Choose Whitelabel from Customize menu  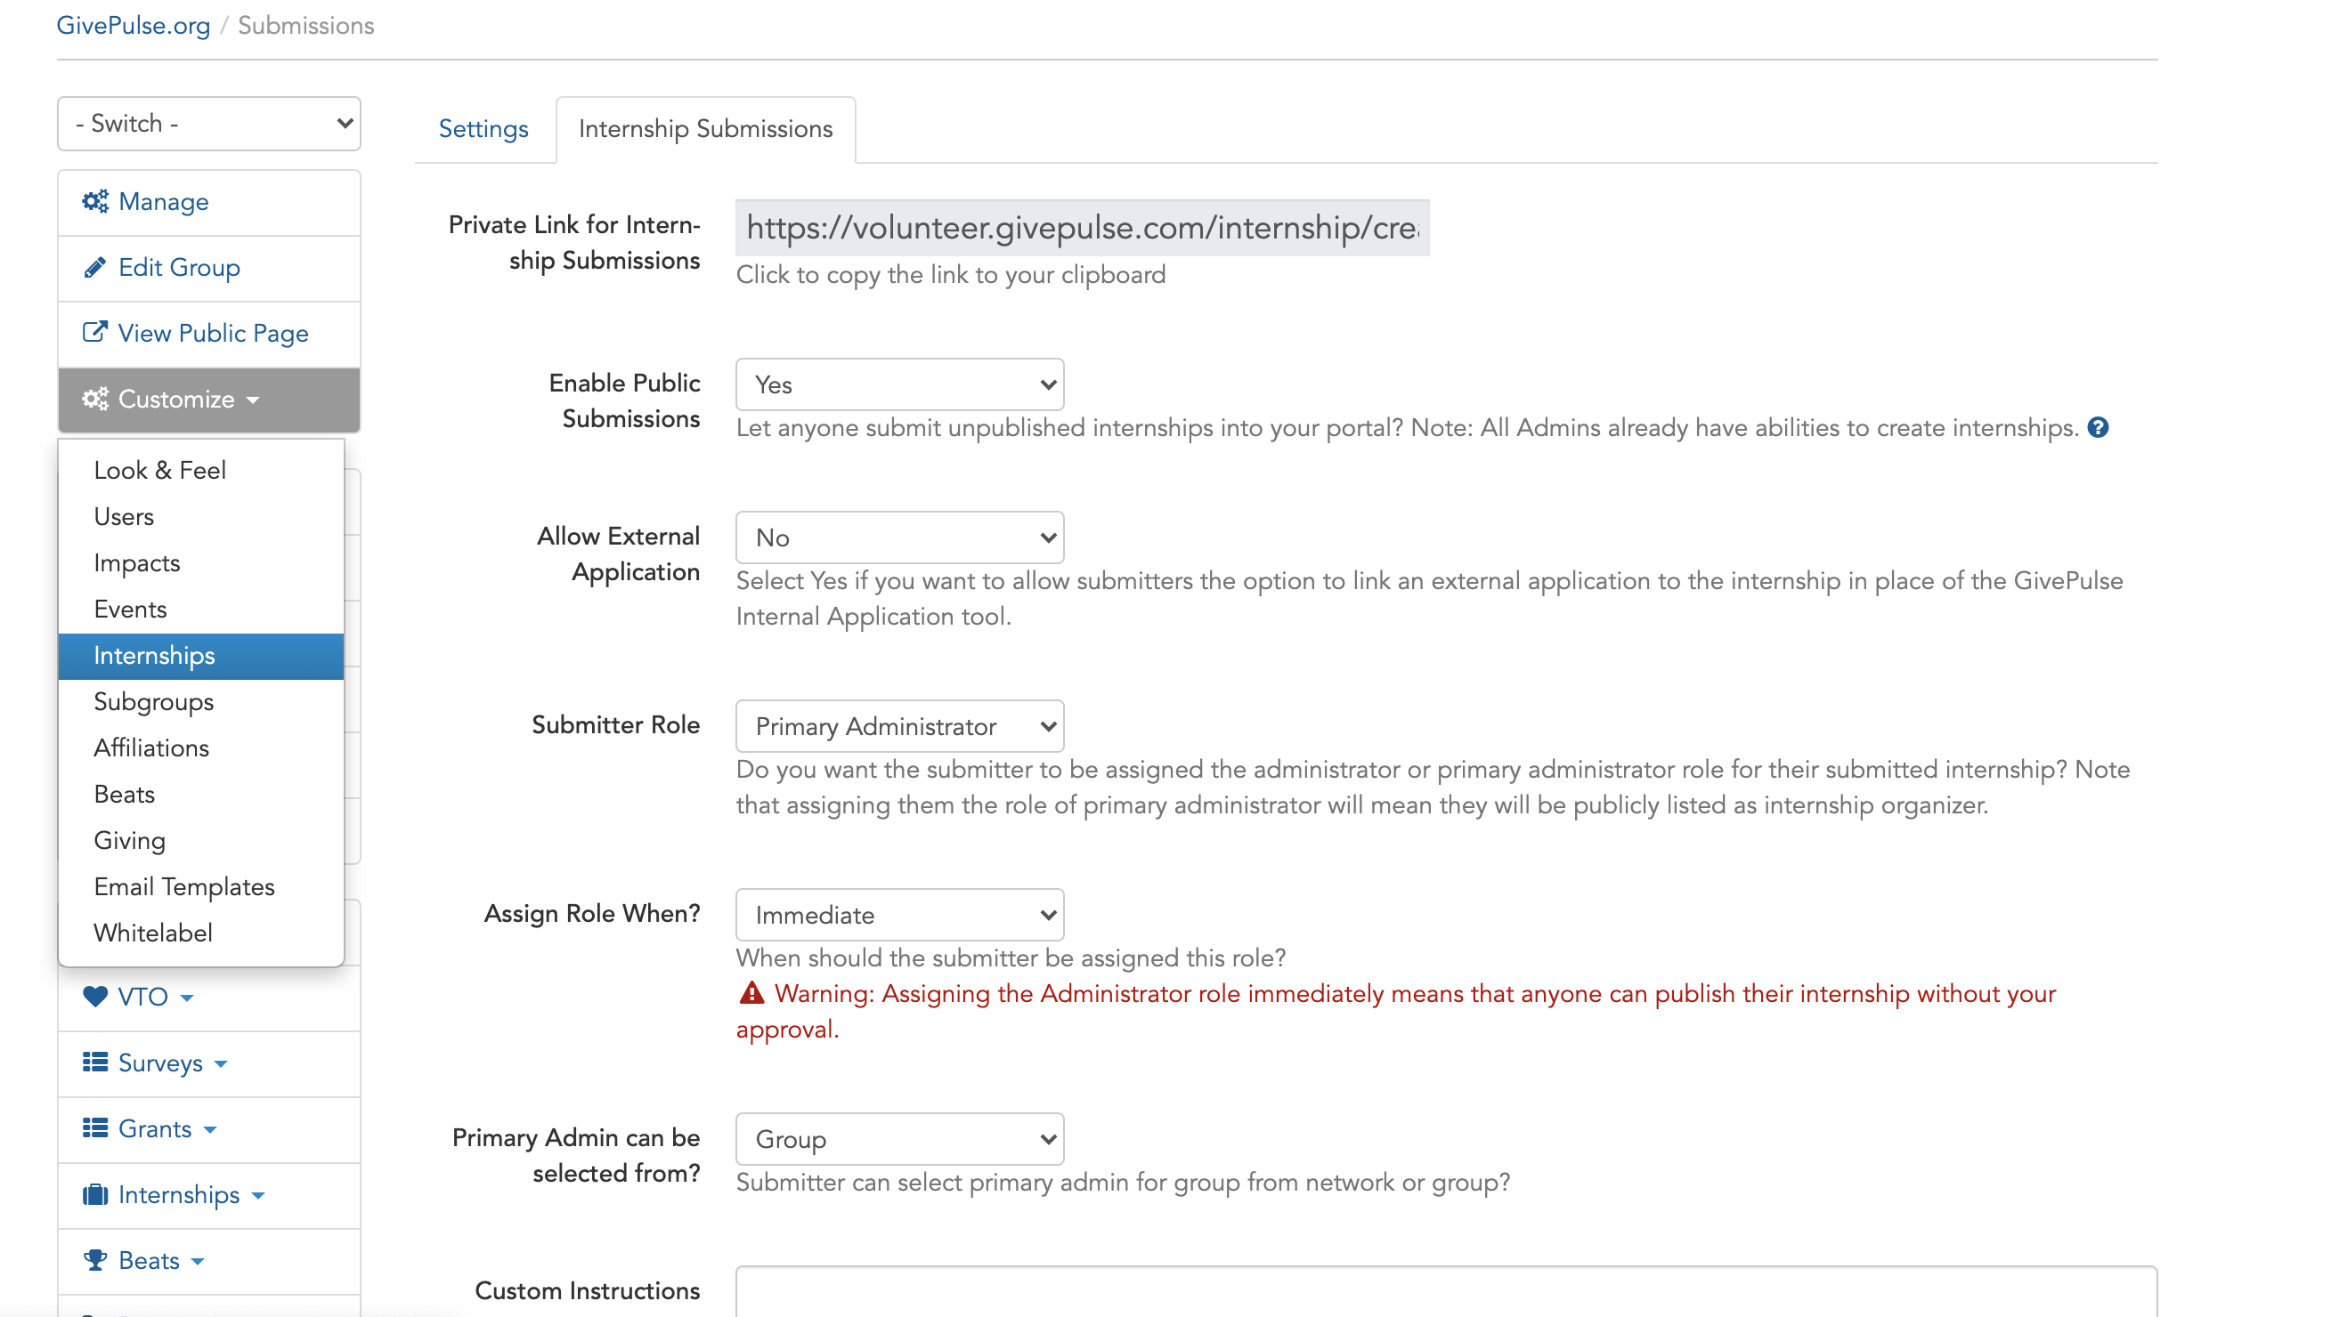click(201, 933)
